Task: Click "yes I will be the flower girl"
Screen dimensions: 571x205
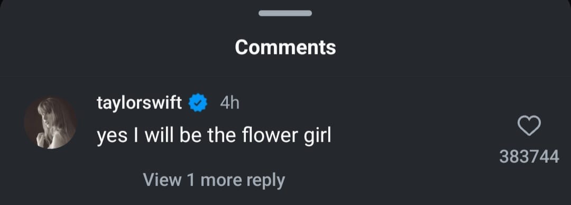Action: 214,136
